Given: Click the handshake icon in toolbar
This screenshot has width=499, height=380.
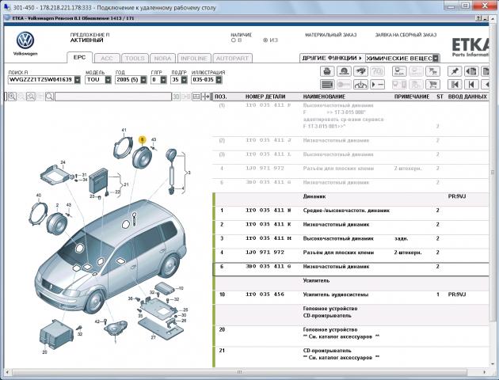Looking at the screenshot, I should tap(360, 71).
